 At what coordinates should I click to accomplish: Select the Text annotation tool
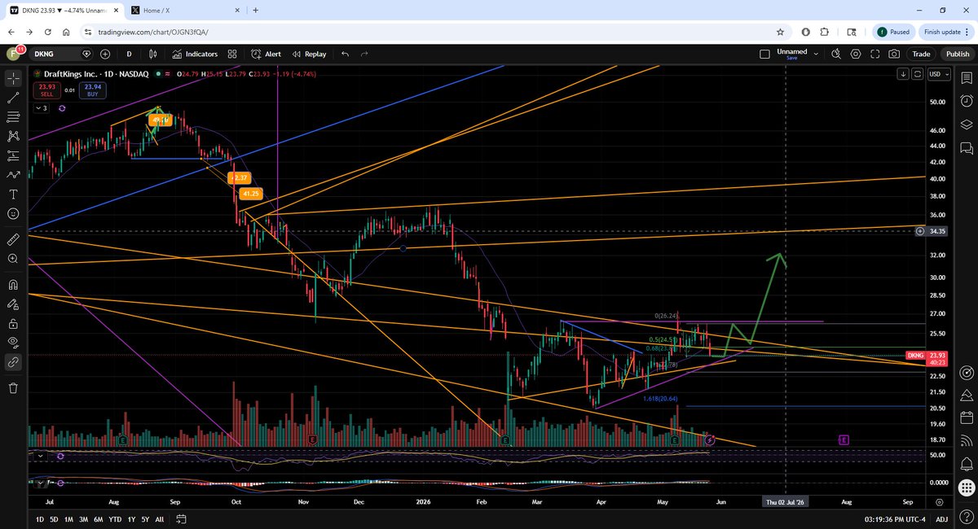click(13, 195)
